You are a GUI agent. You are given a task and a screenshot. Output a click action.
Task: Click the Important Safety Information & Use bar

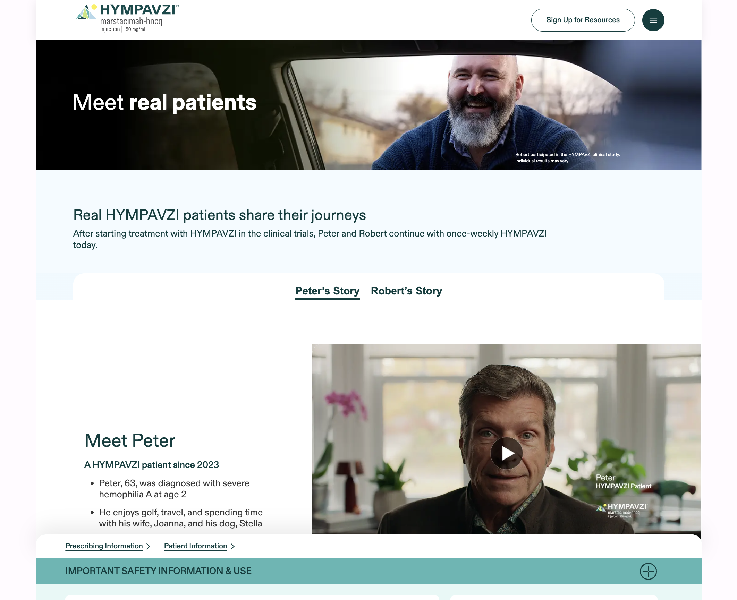click(368, 571)
